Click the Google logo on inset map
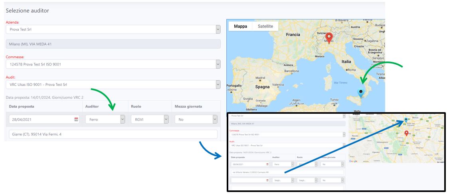Screen dimensions: 451x194 point(353,161)
